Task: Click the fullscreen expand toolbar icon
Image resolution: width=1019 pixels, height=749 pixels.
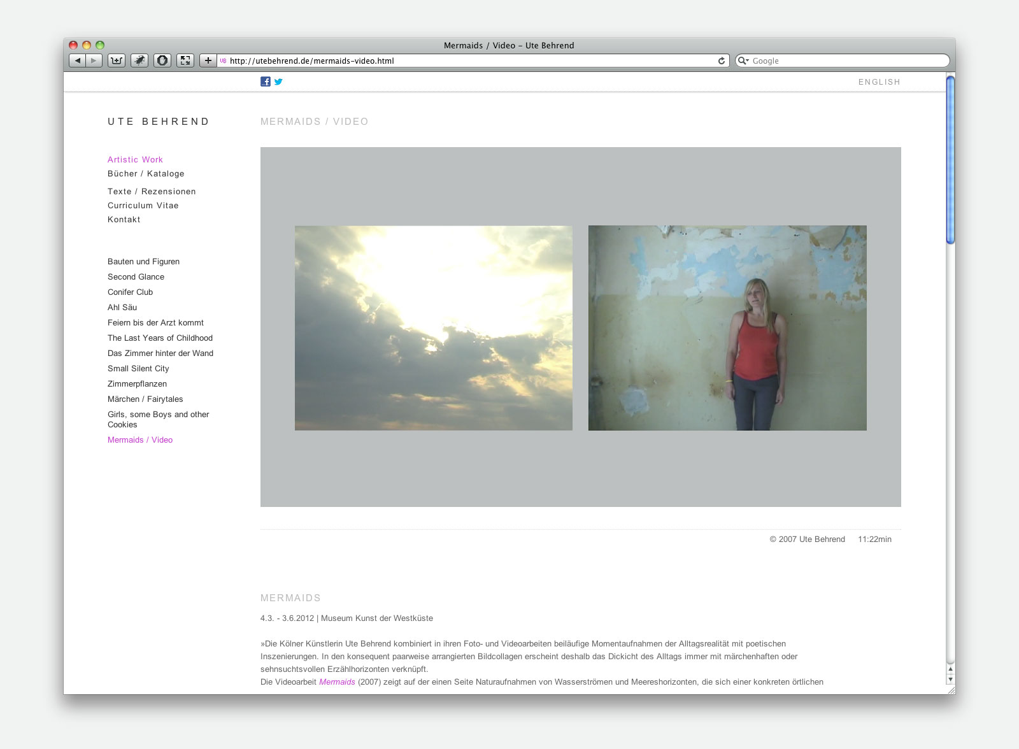Action: (x=185, y=61)
